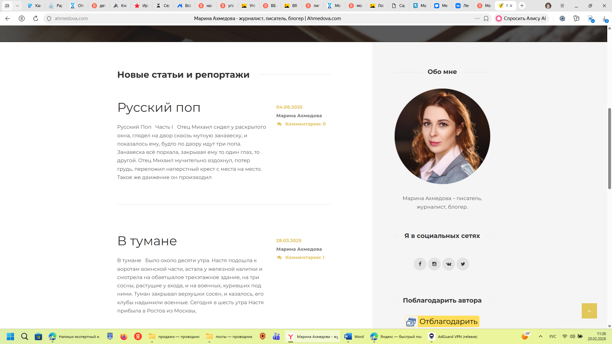Click the page vertical scrollbar thumb

(x=609, y=148)
